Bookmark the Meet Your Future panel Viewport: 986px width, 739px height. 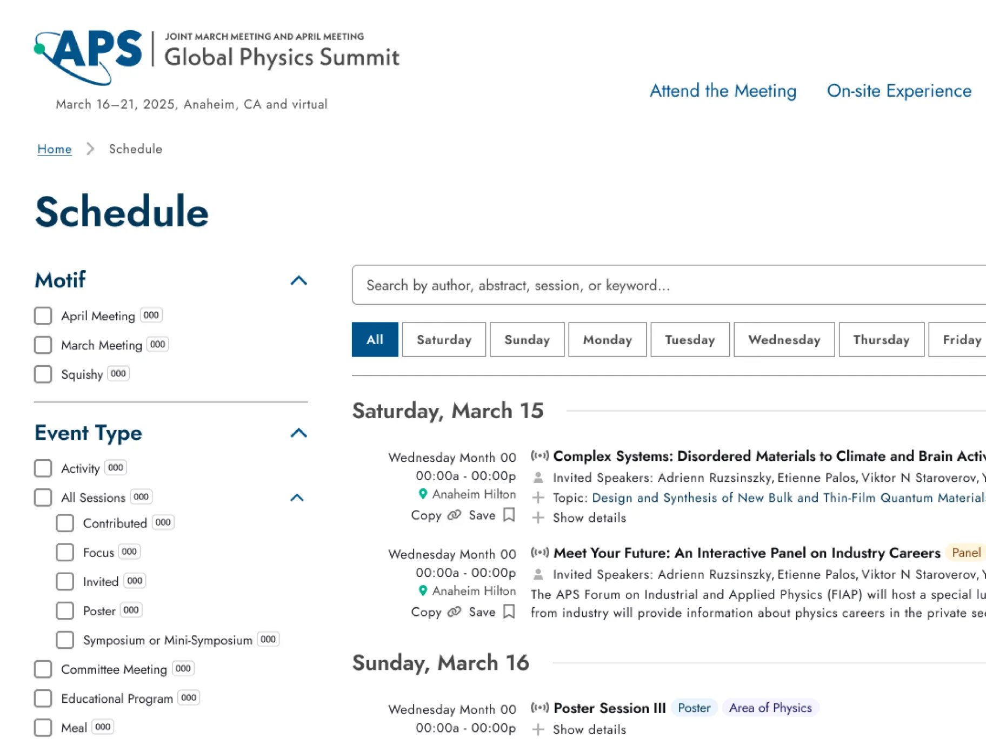coord(508,612)
